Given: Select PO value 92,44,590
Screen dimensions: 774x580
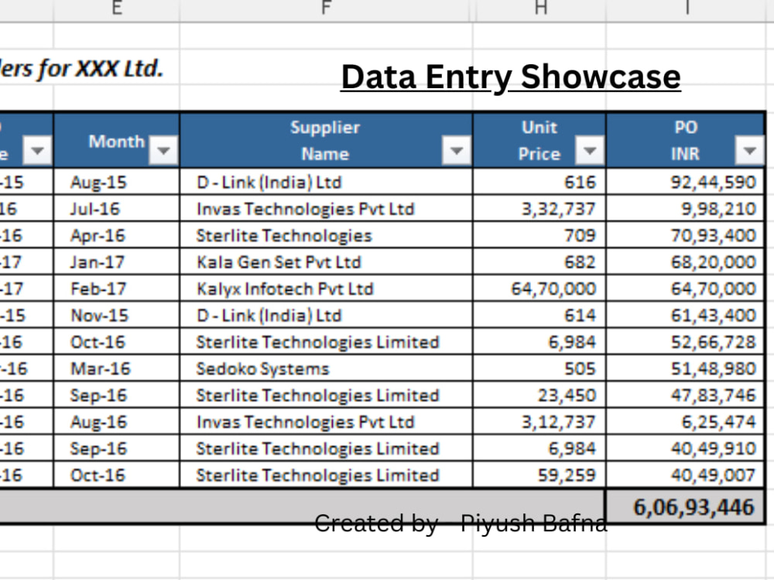Looking at the screenshot, I should click(x=686, y=182).
